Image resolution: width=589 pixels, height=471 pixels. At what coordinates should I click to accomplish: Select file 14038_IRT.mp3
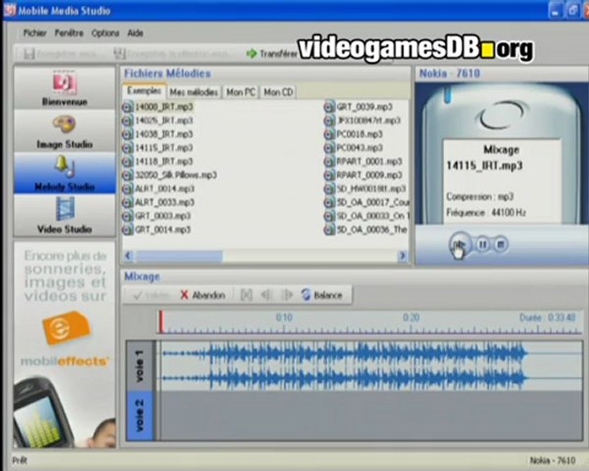click(164, 134)
